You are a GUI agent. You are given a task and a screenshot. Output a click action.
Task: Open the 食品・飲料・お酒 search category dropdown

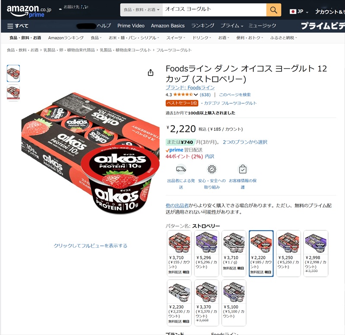pyautogui.click(x=141, y=10)
